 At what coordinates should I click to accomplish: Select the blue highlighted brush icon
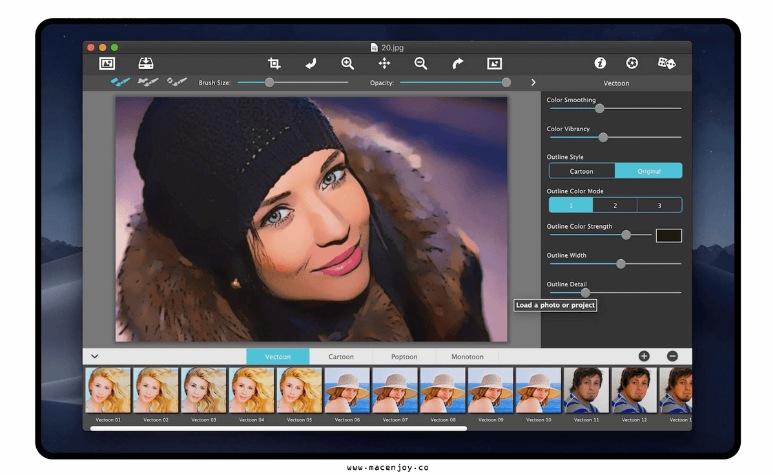coord(121,82)
